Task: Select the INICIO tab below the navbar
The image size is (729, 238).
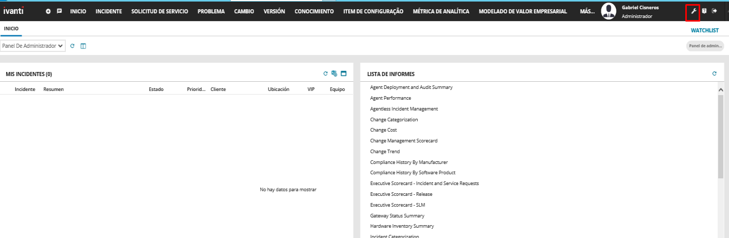Action: 11,29
